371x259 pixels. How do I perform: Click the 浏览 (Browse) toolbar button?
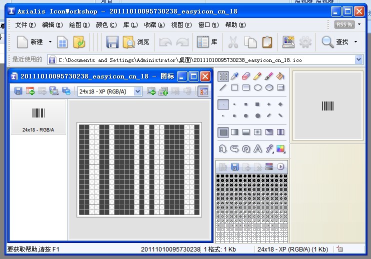click(136, 42)
